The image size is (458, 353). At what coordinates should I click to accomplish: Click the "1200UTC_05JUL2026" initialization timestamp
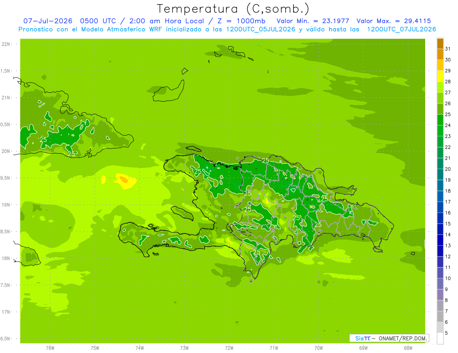pos(261,29)
